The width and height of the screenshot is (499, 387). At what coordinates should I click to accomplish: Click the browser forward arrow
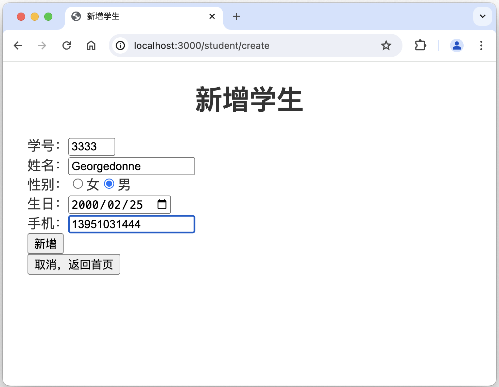click(x=42, y=45)
